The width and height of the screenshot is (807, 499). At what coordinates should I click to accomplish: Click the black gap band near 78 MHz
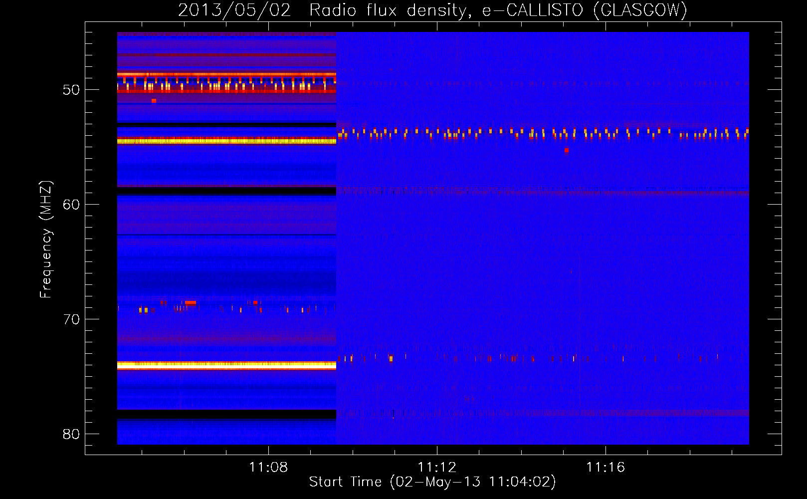[226, 414]
